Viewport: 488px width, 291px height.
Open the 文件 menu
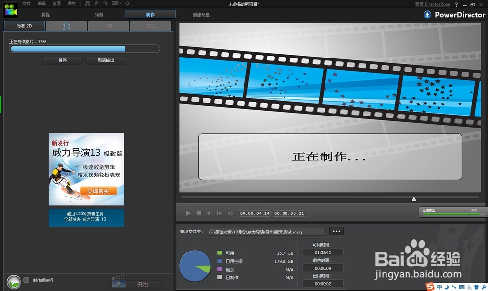pos(27,4)
